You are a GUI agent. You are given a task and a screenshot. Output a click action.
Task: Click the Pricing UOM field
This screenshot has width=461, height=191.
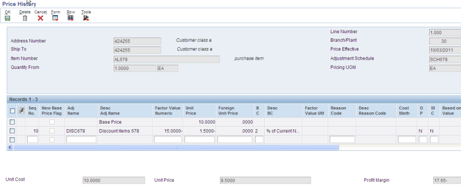(445, 68)
